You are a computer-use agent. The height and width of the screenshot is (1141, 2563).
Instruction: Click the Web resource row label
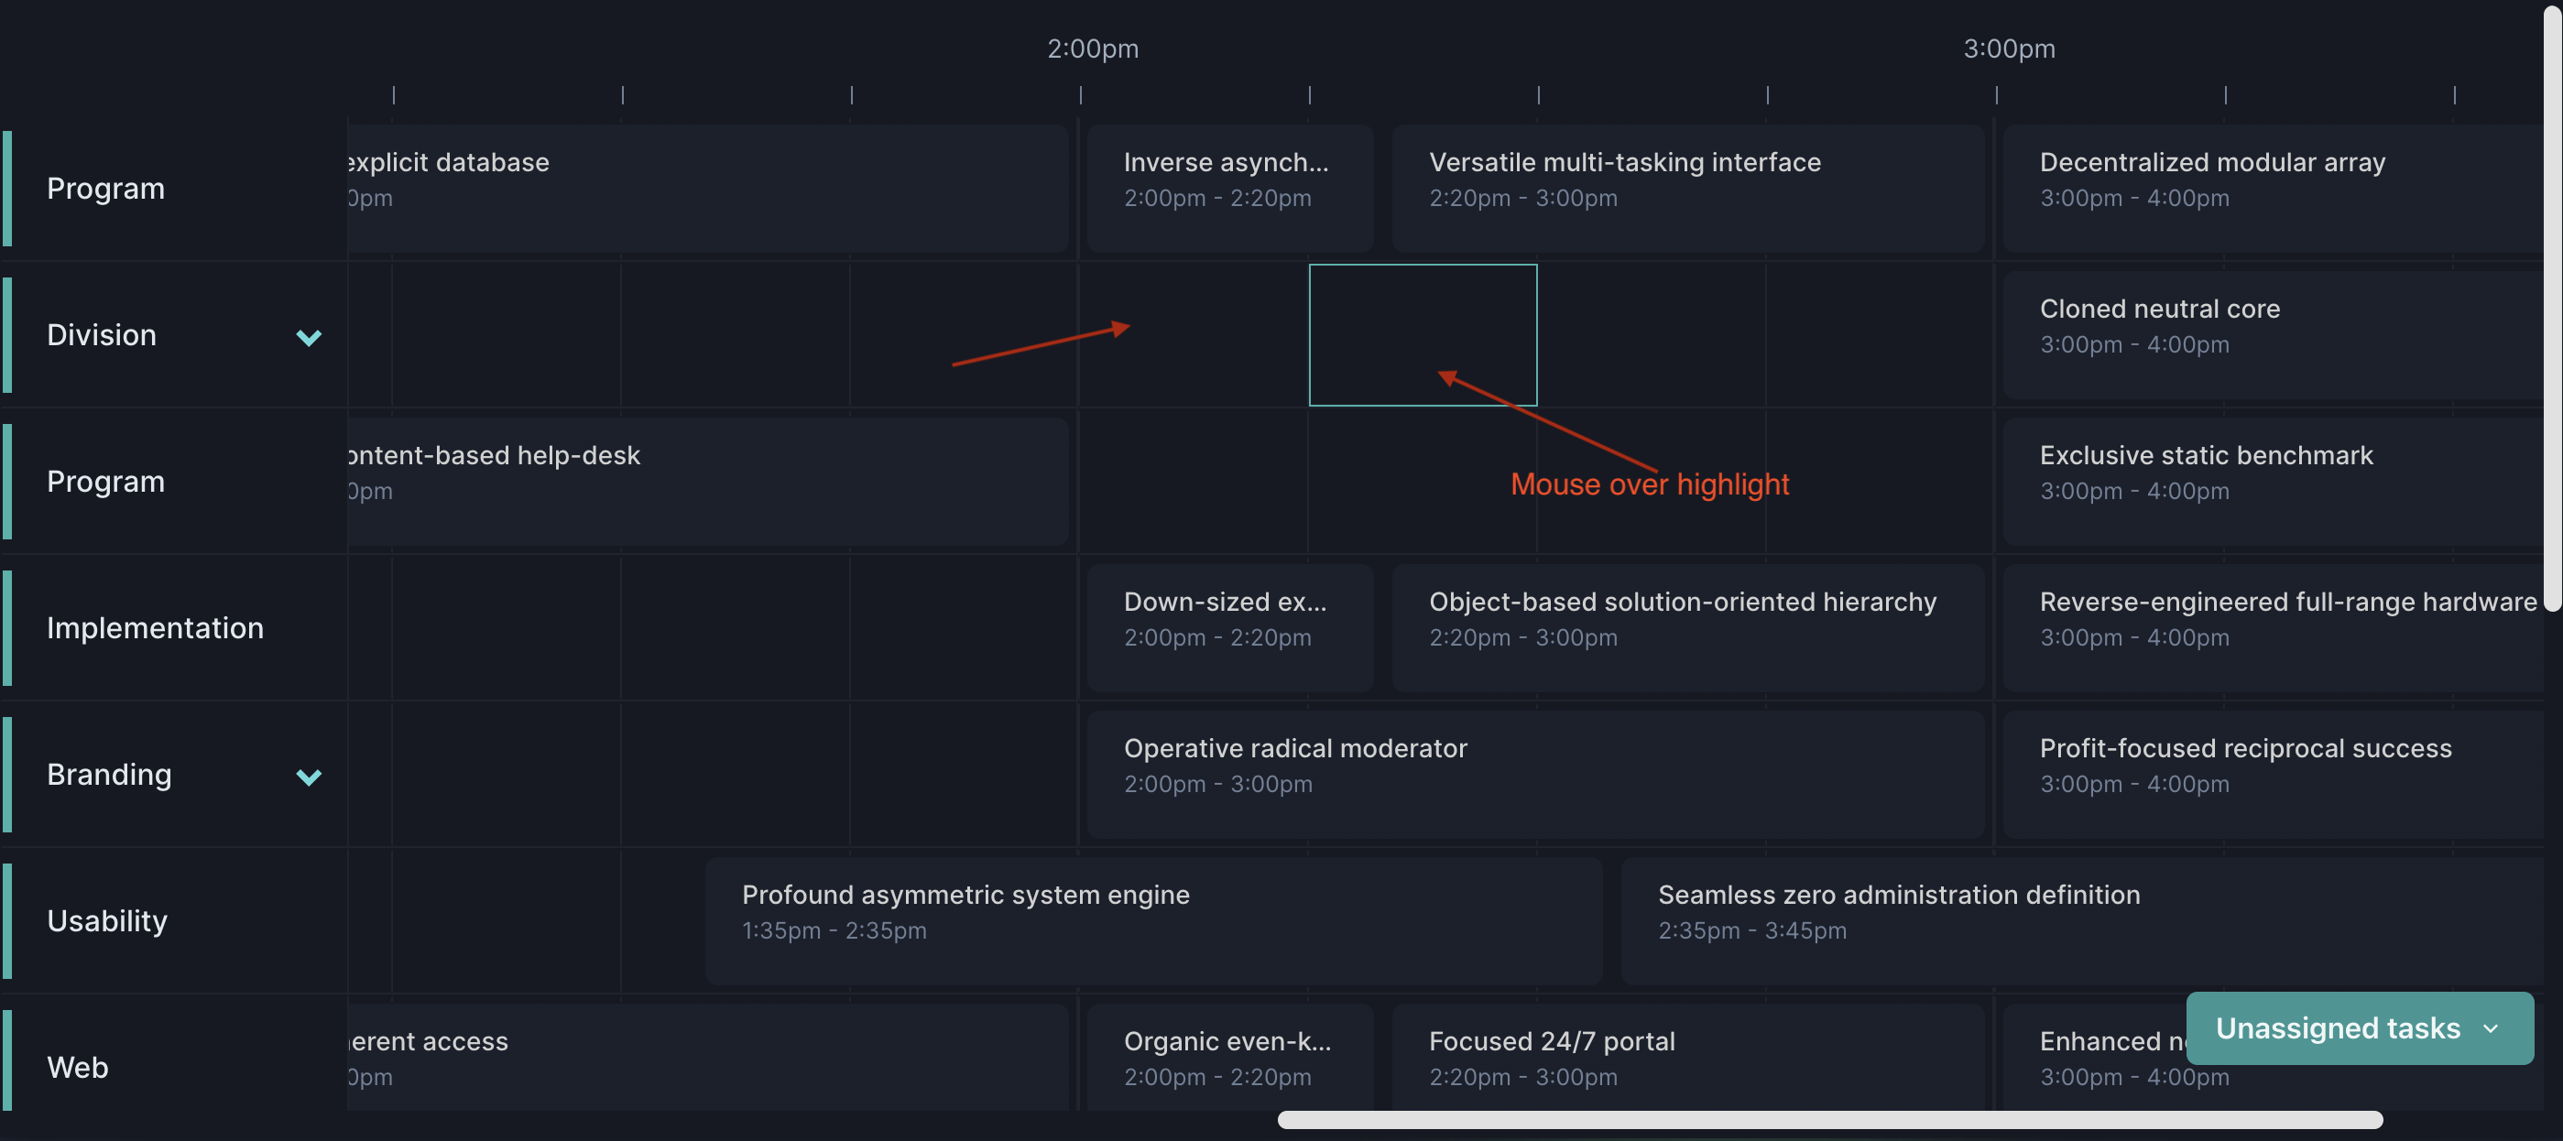78,1068
